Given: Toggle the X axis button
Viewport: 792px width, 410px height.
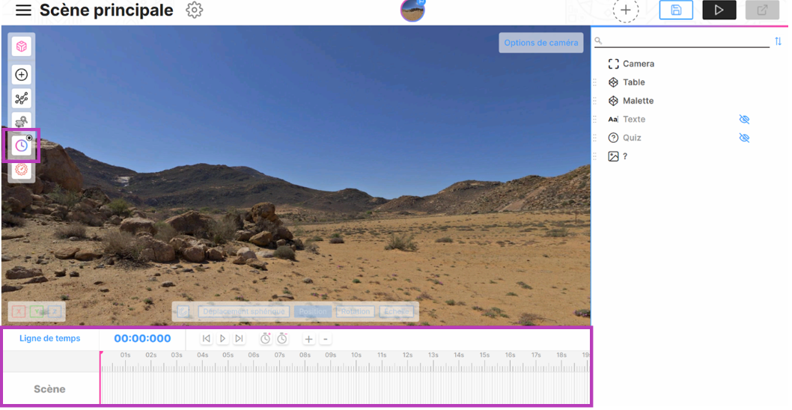Looking at the screenshot, I should pyautogui.click(x=19, y=311).
